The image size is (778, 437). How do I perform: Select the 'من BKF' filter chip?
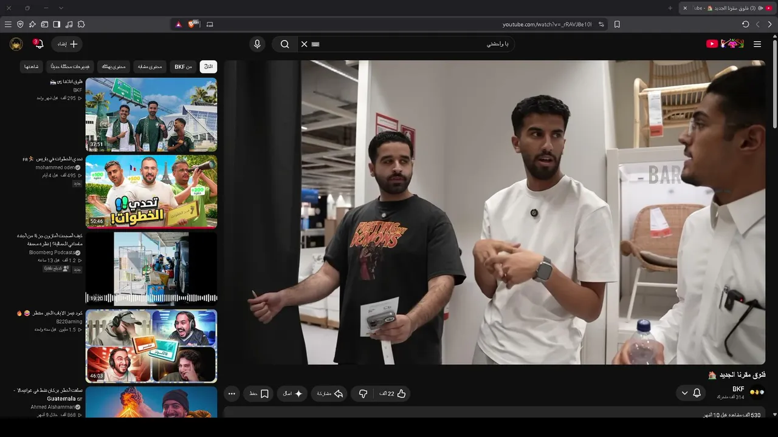coord(184,66)
